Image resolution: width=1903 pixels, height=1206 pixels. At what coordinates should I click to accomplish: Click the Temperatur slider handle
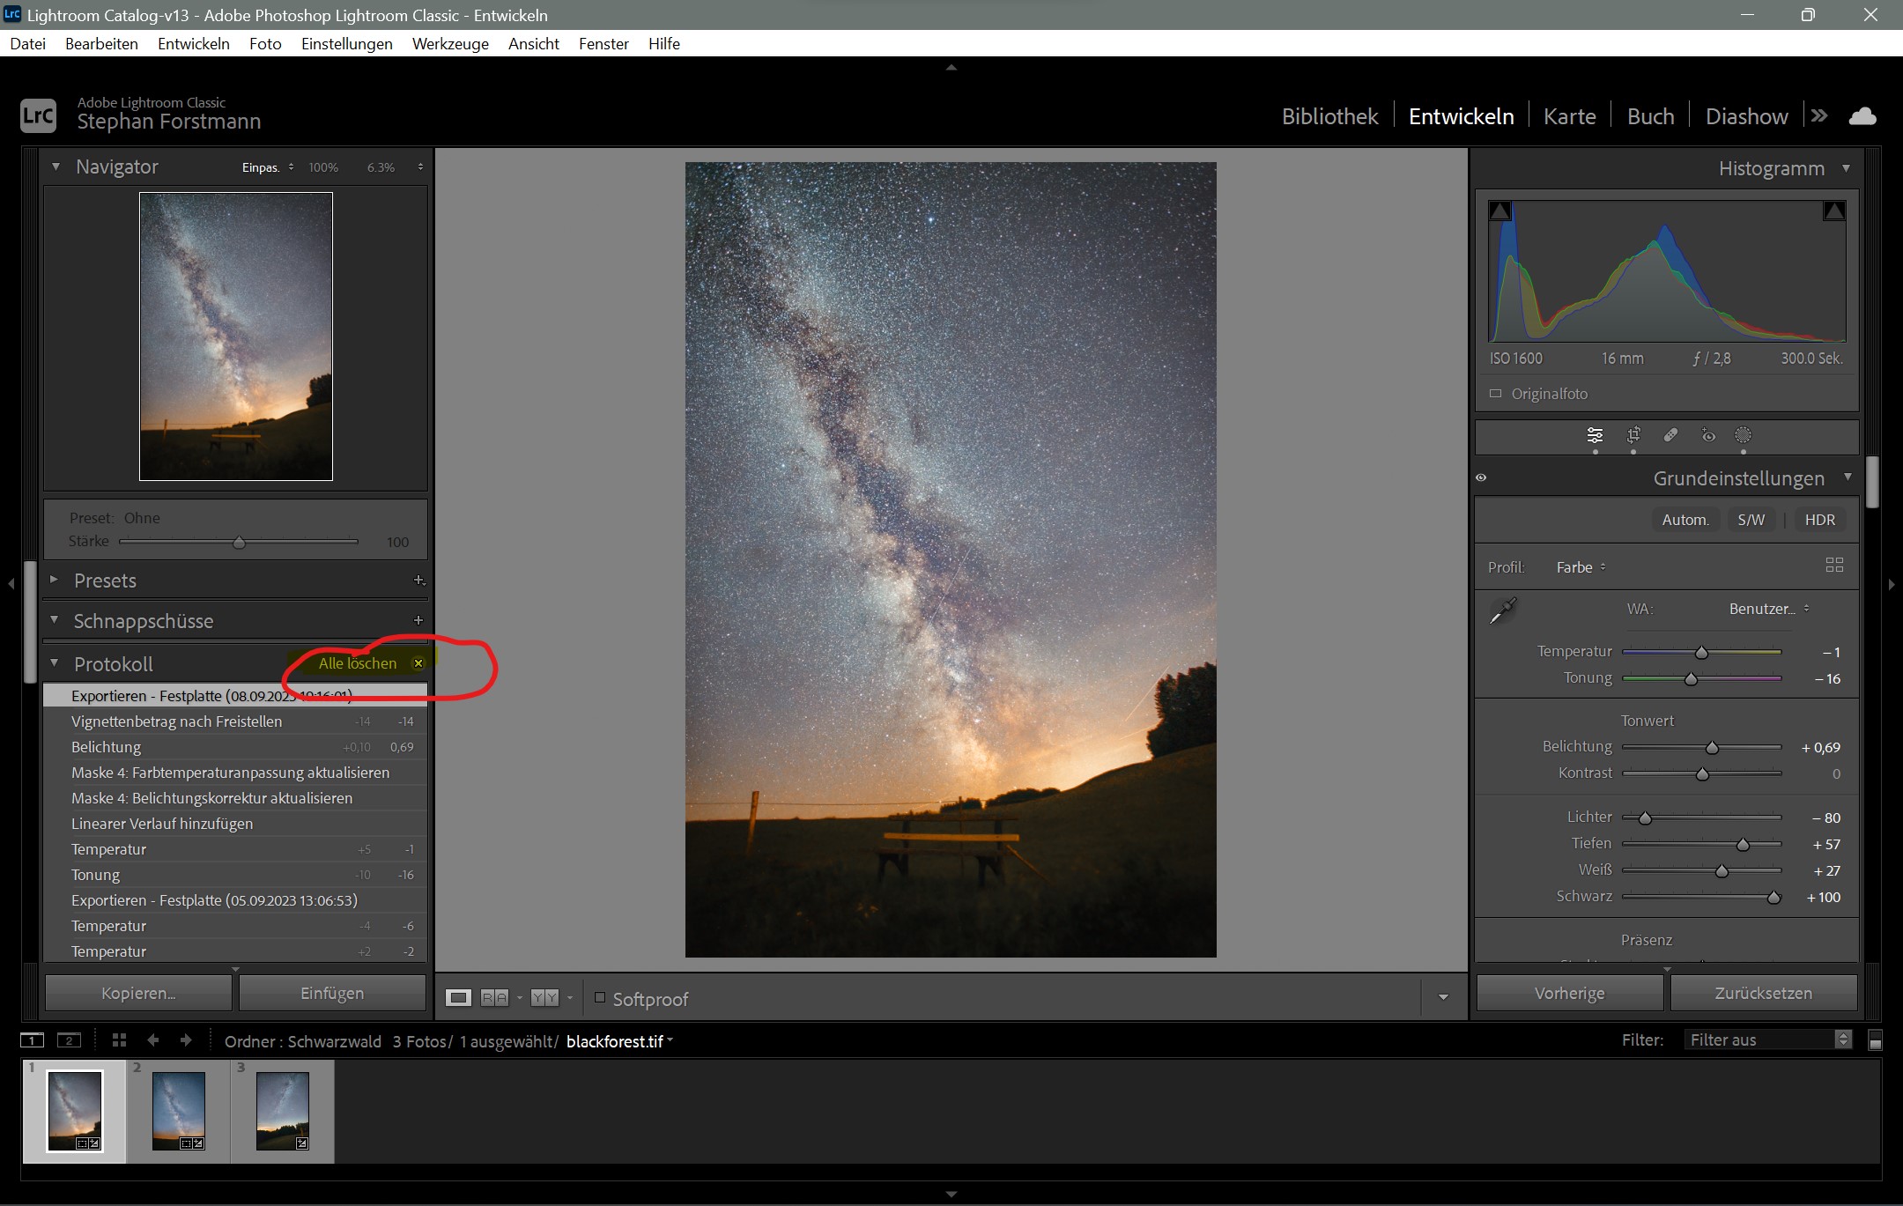tap(1701, 653)
